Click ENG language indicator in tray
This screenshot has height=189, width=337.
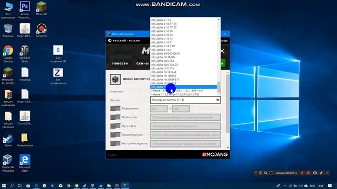coord(312,185)
